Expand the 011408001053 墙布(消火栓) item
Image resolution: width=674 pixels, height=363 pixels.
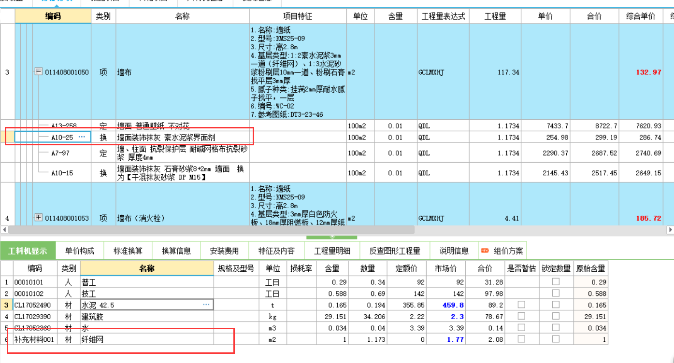pyautogui.click(x=39, y=218)
